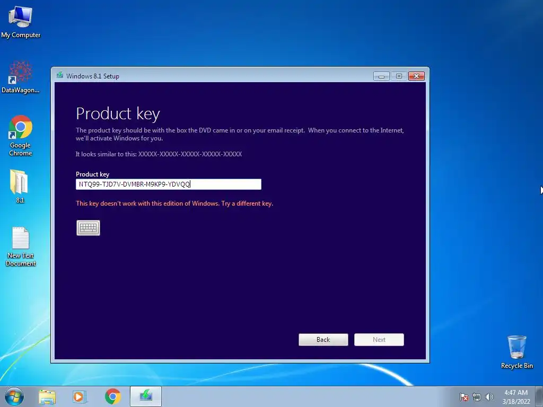Launch Windows Media Player from taskbar
543x407 pixels.
(80, 396)
